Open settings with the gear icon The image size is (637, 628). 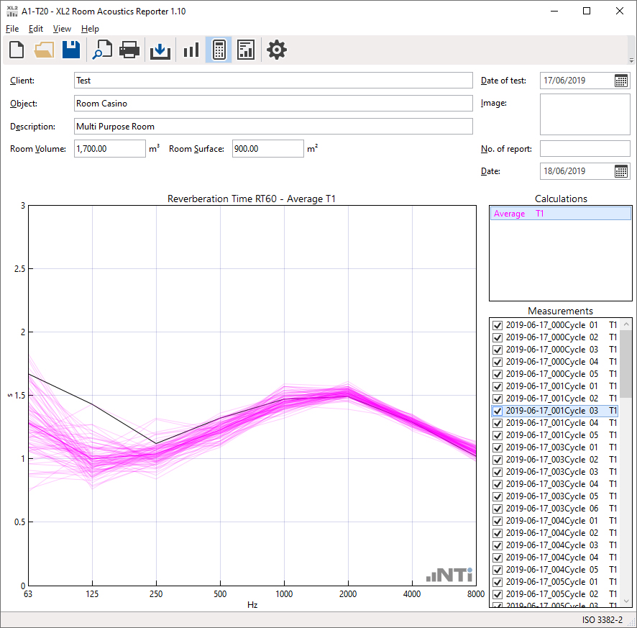(x=277, y=50)
